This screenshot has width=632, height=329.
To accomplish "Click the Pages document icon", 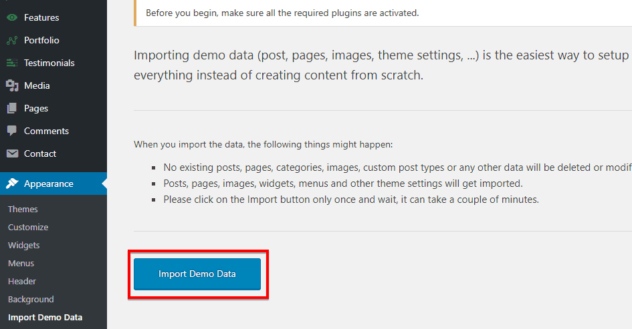I will [x=12, y=108].
